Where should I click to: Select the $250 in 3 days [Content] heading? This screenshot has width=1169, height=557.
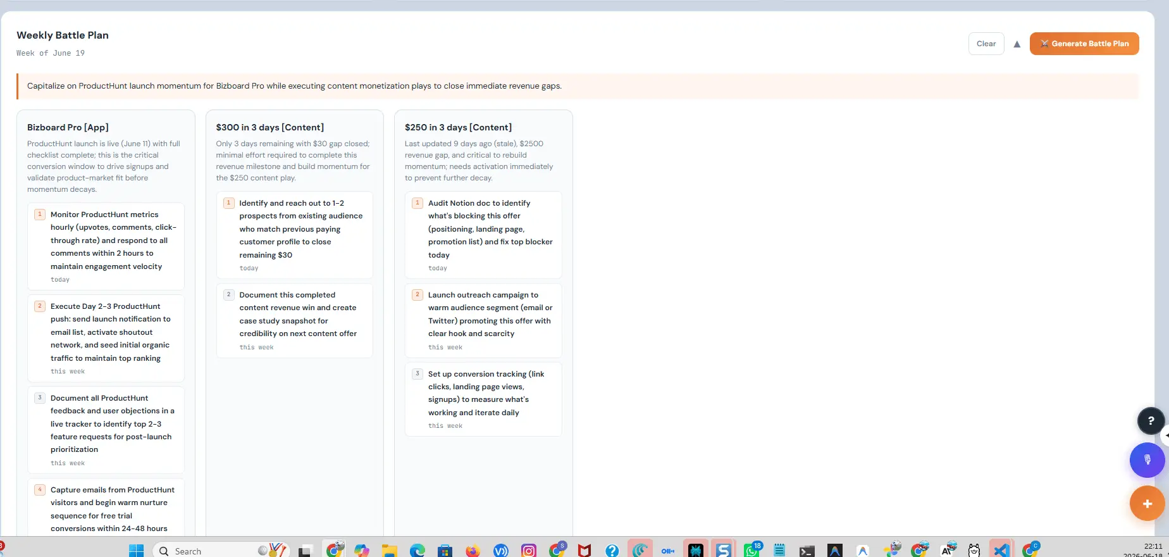click(459, 127)
